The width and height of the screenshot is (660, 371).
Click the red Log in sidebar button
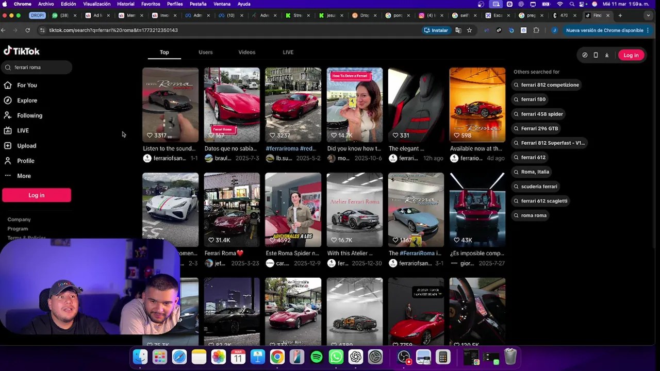pyautogui.click(x=37, y=195)
